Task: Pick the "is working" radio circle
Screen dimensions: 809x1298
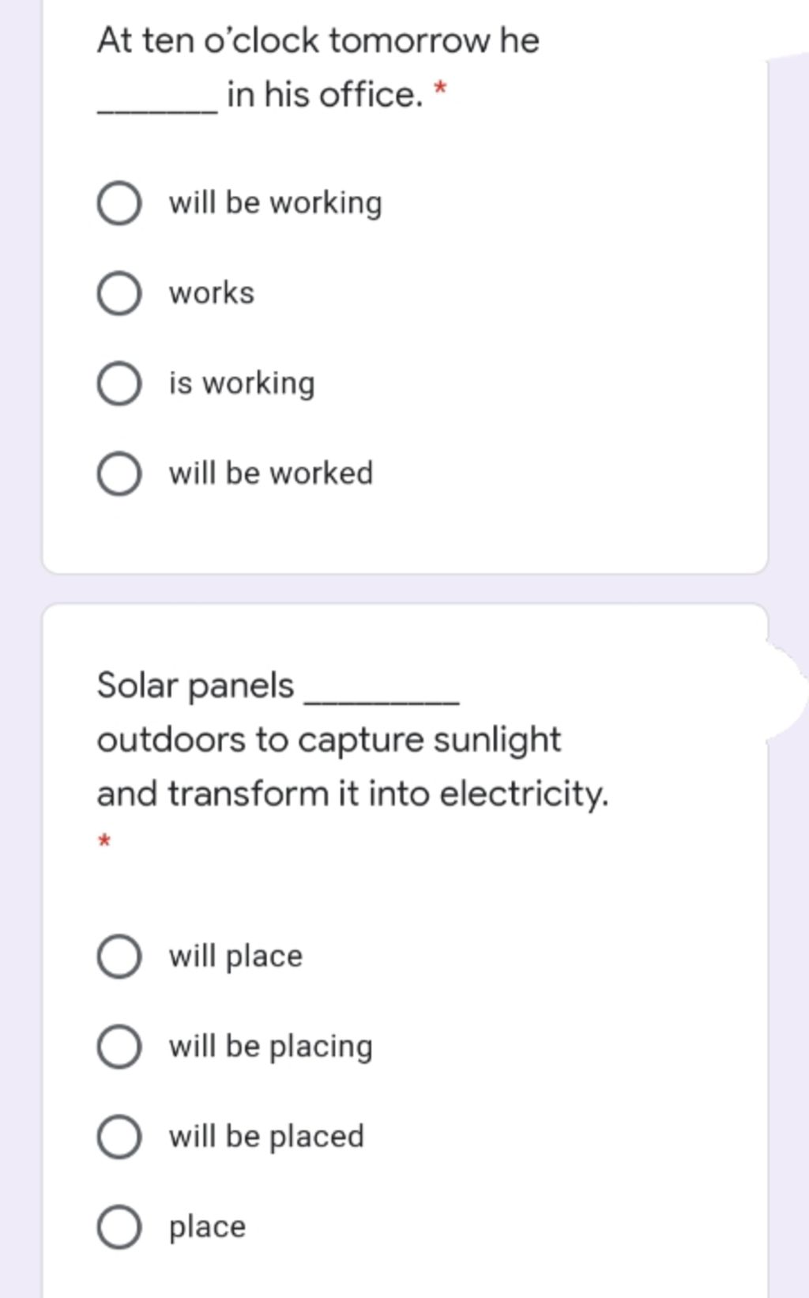Action: point(119,383)
